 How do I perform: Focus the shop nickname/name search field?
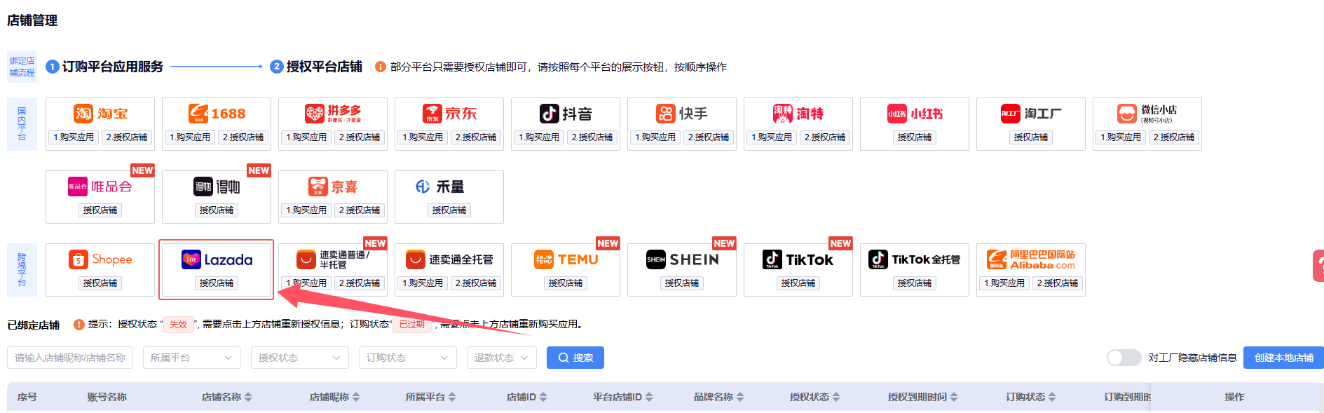pyautogui.click(x=70, y=358)
